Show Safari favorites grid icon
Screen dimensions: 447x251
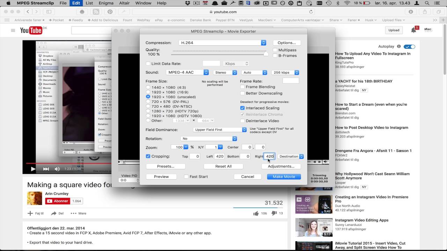(x=7, y=20)
